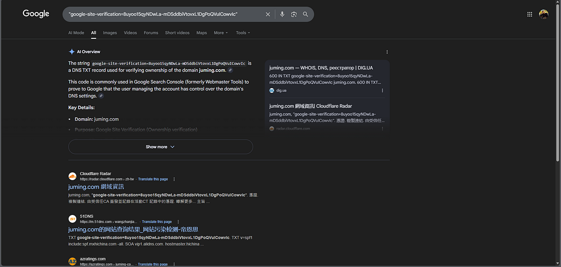The image size is (561, 267).
Task: Open the Cloudflare Radar result three-dot menu
Action: (x=174, y=179)
